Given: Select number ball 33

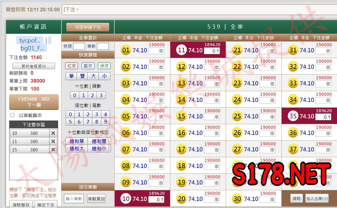Looking at the screenshot, I should pyautogui.click(x=293, y=83).
